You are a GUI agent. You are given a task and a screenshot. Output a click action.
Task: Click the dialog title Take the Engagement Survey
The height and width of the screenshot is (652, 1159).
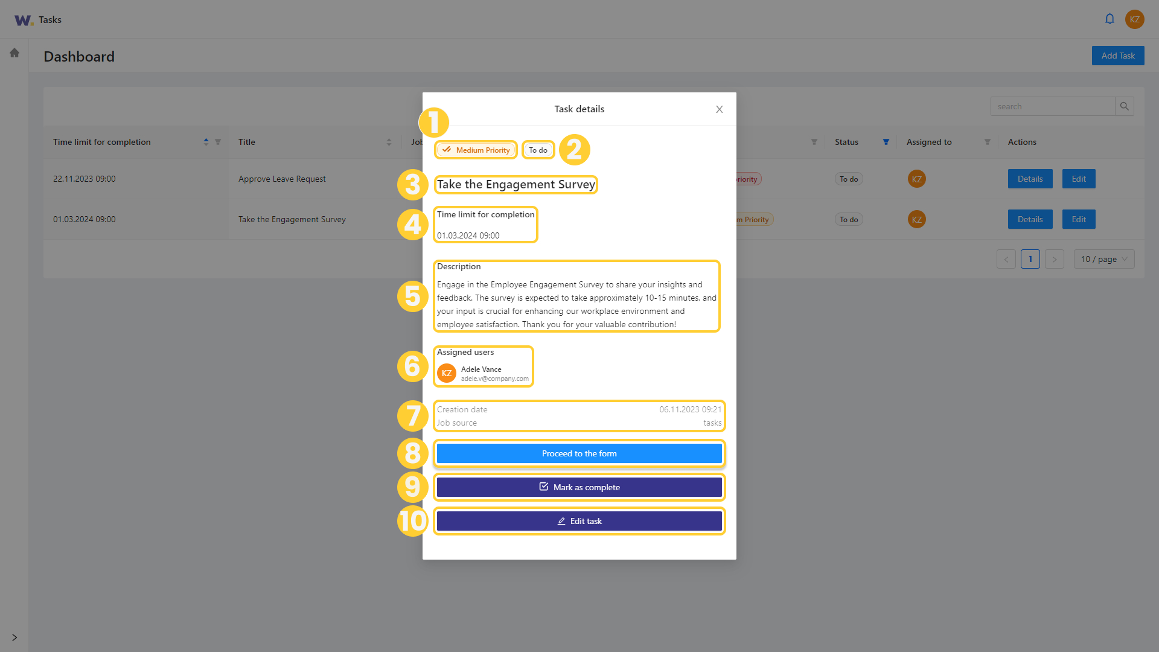[516, 184]
